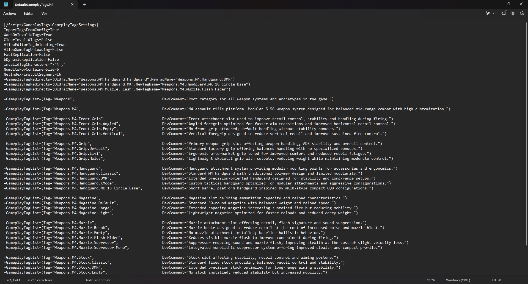Open Notepad settings gear
This screenshot has width=528, height=284.
click(522, 13)
